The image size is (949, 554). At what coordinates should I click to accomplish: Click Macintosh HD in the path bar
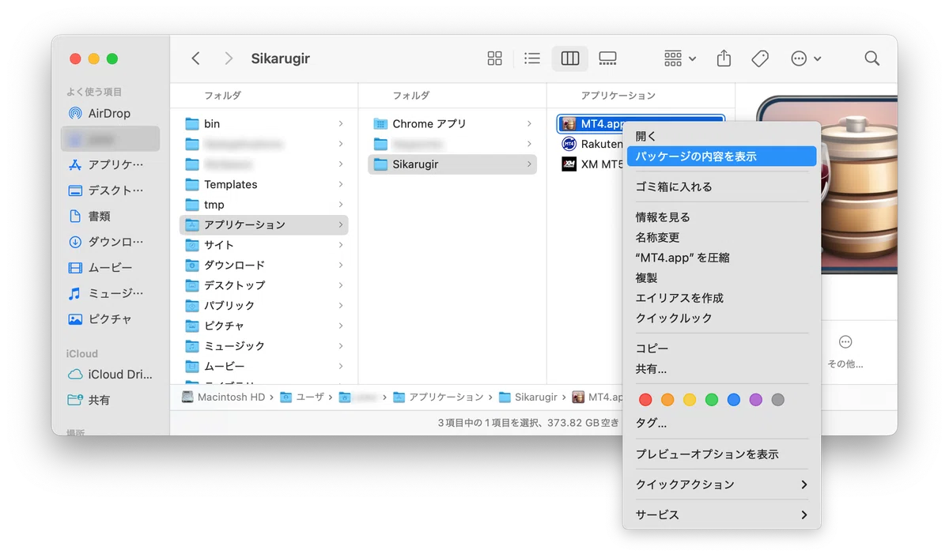(224, 397)
